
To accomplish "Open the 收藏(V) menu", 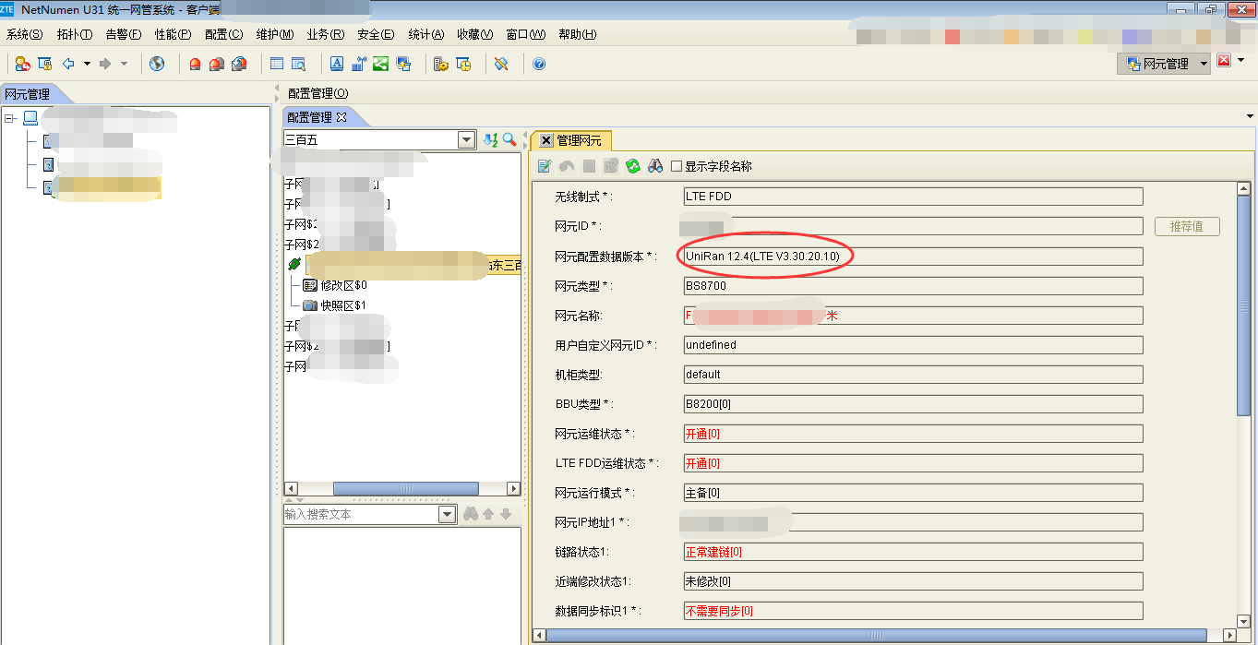I will tap(475, 35).
